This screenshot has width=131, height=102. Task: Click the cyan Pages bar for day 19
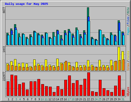coord(78,37)
